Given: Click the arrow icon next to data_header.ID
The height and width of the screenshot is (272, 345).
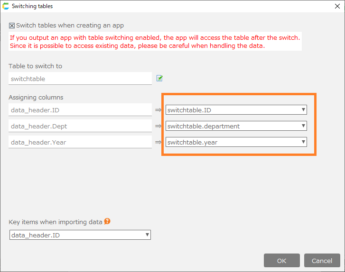Looking at the screenshot, I should 159,110.
